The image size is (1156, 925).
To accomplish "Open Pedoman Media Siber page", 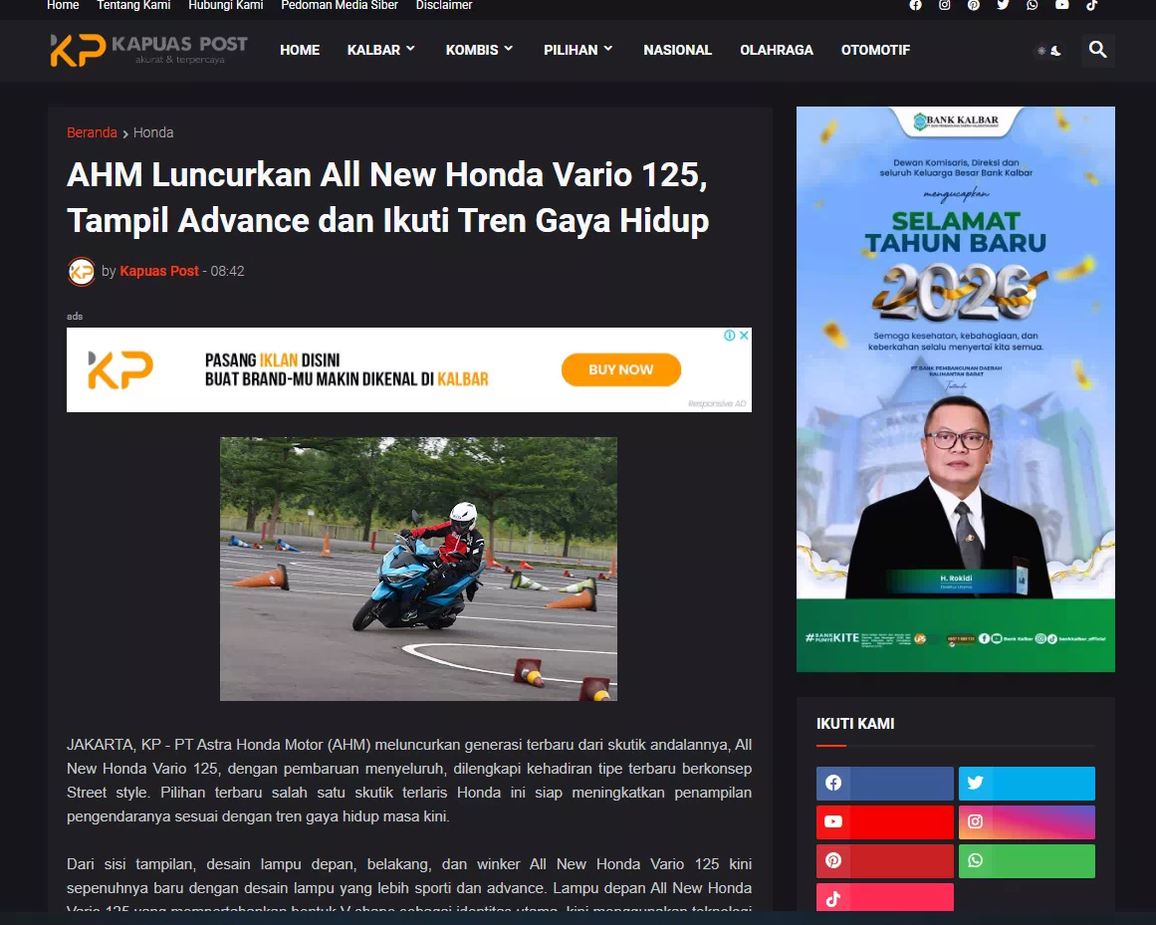I will [340, 5].
